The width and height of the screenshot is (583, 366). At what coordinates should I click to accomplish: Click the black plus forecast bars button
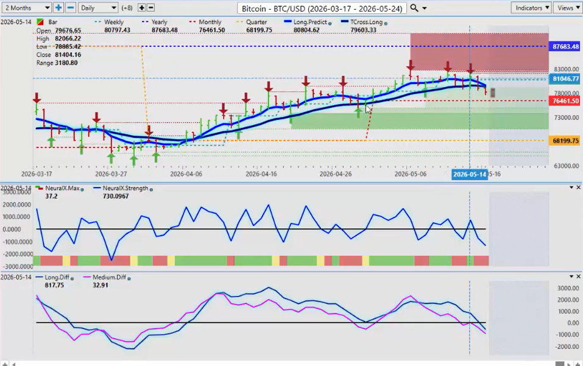tap(142, 8)
